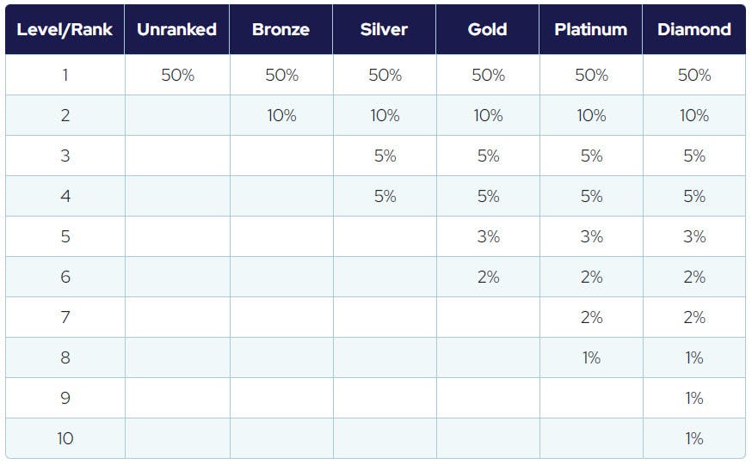Click the Bronze column header

[x=280, y=29]
